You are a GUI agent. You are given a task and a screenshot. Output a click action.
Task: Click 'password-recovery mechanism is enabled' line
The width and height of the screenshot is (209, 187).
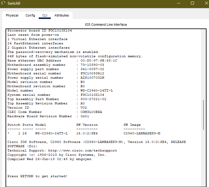pos(53,52)
